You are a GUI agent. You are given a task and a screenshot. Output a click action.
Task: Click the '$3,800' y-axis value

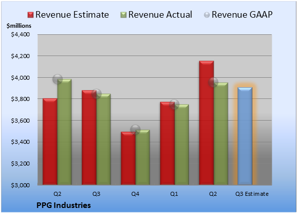20,99
